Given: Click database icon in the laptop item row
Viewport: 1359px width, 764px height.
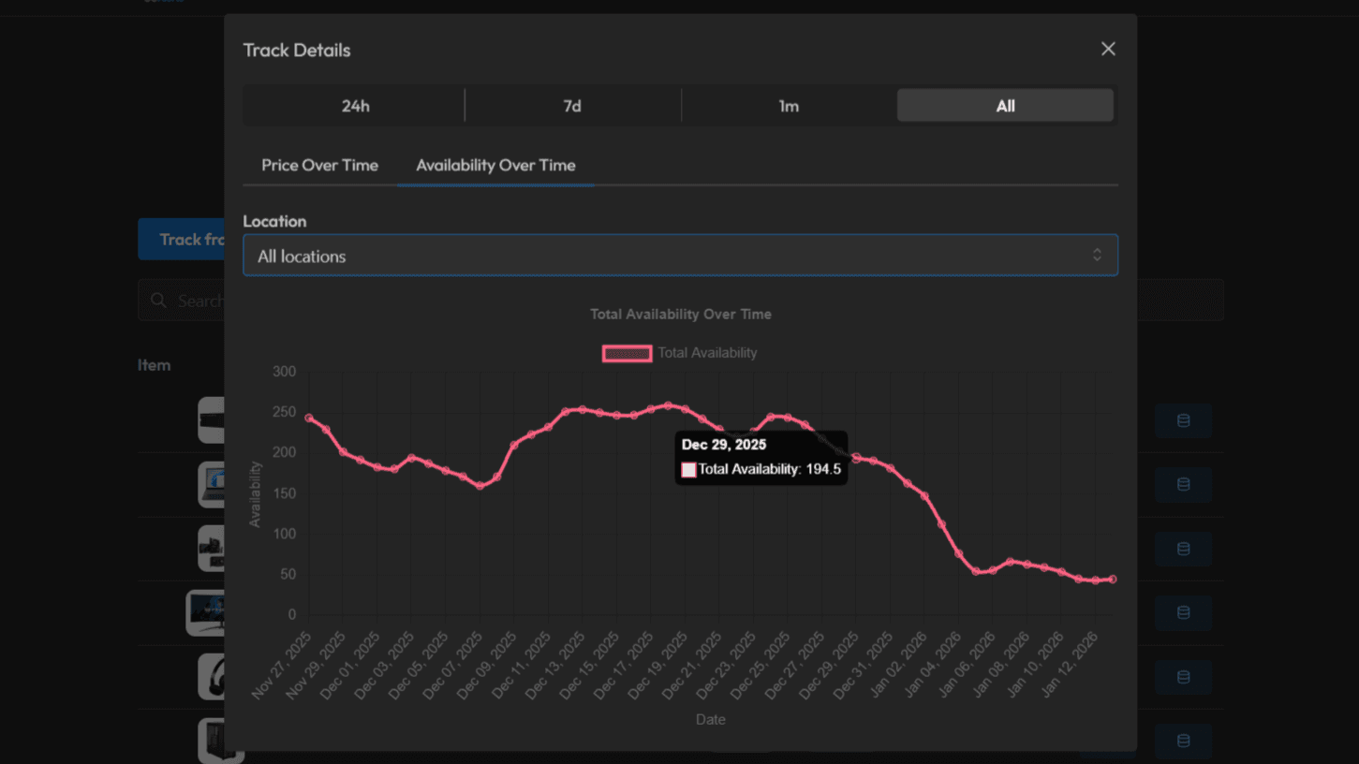Looking at the screenshot, I should [1183, 484].
